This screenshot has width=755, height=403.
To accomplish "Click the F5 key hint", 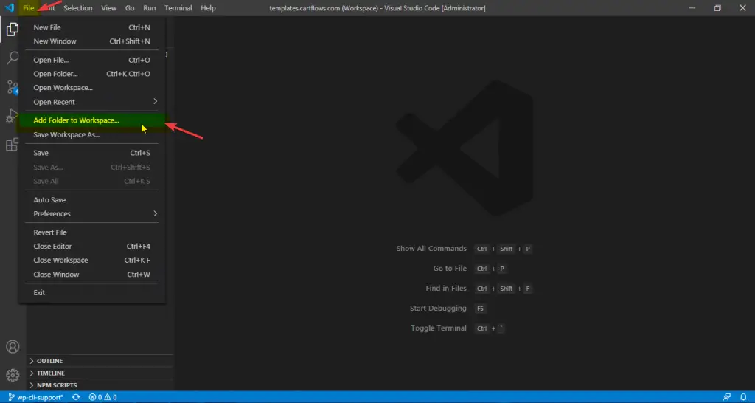I will 480,309.
